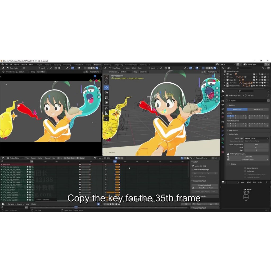Click the Stash button
Screen dimensions: 271x271
(80, 158)
